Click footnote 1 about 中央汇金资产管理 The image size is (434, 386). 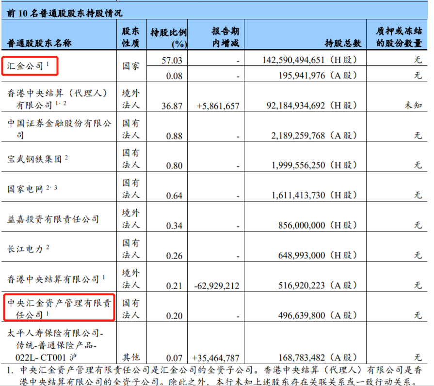tap(214, 376)
